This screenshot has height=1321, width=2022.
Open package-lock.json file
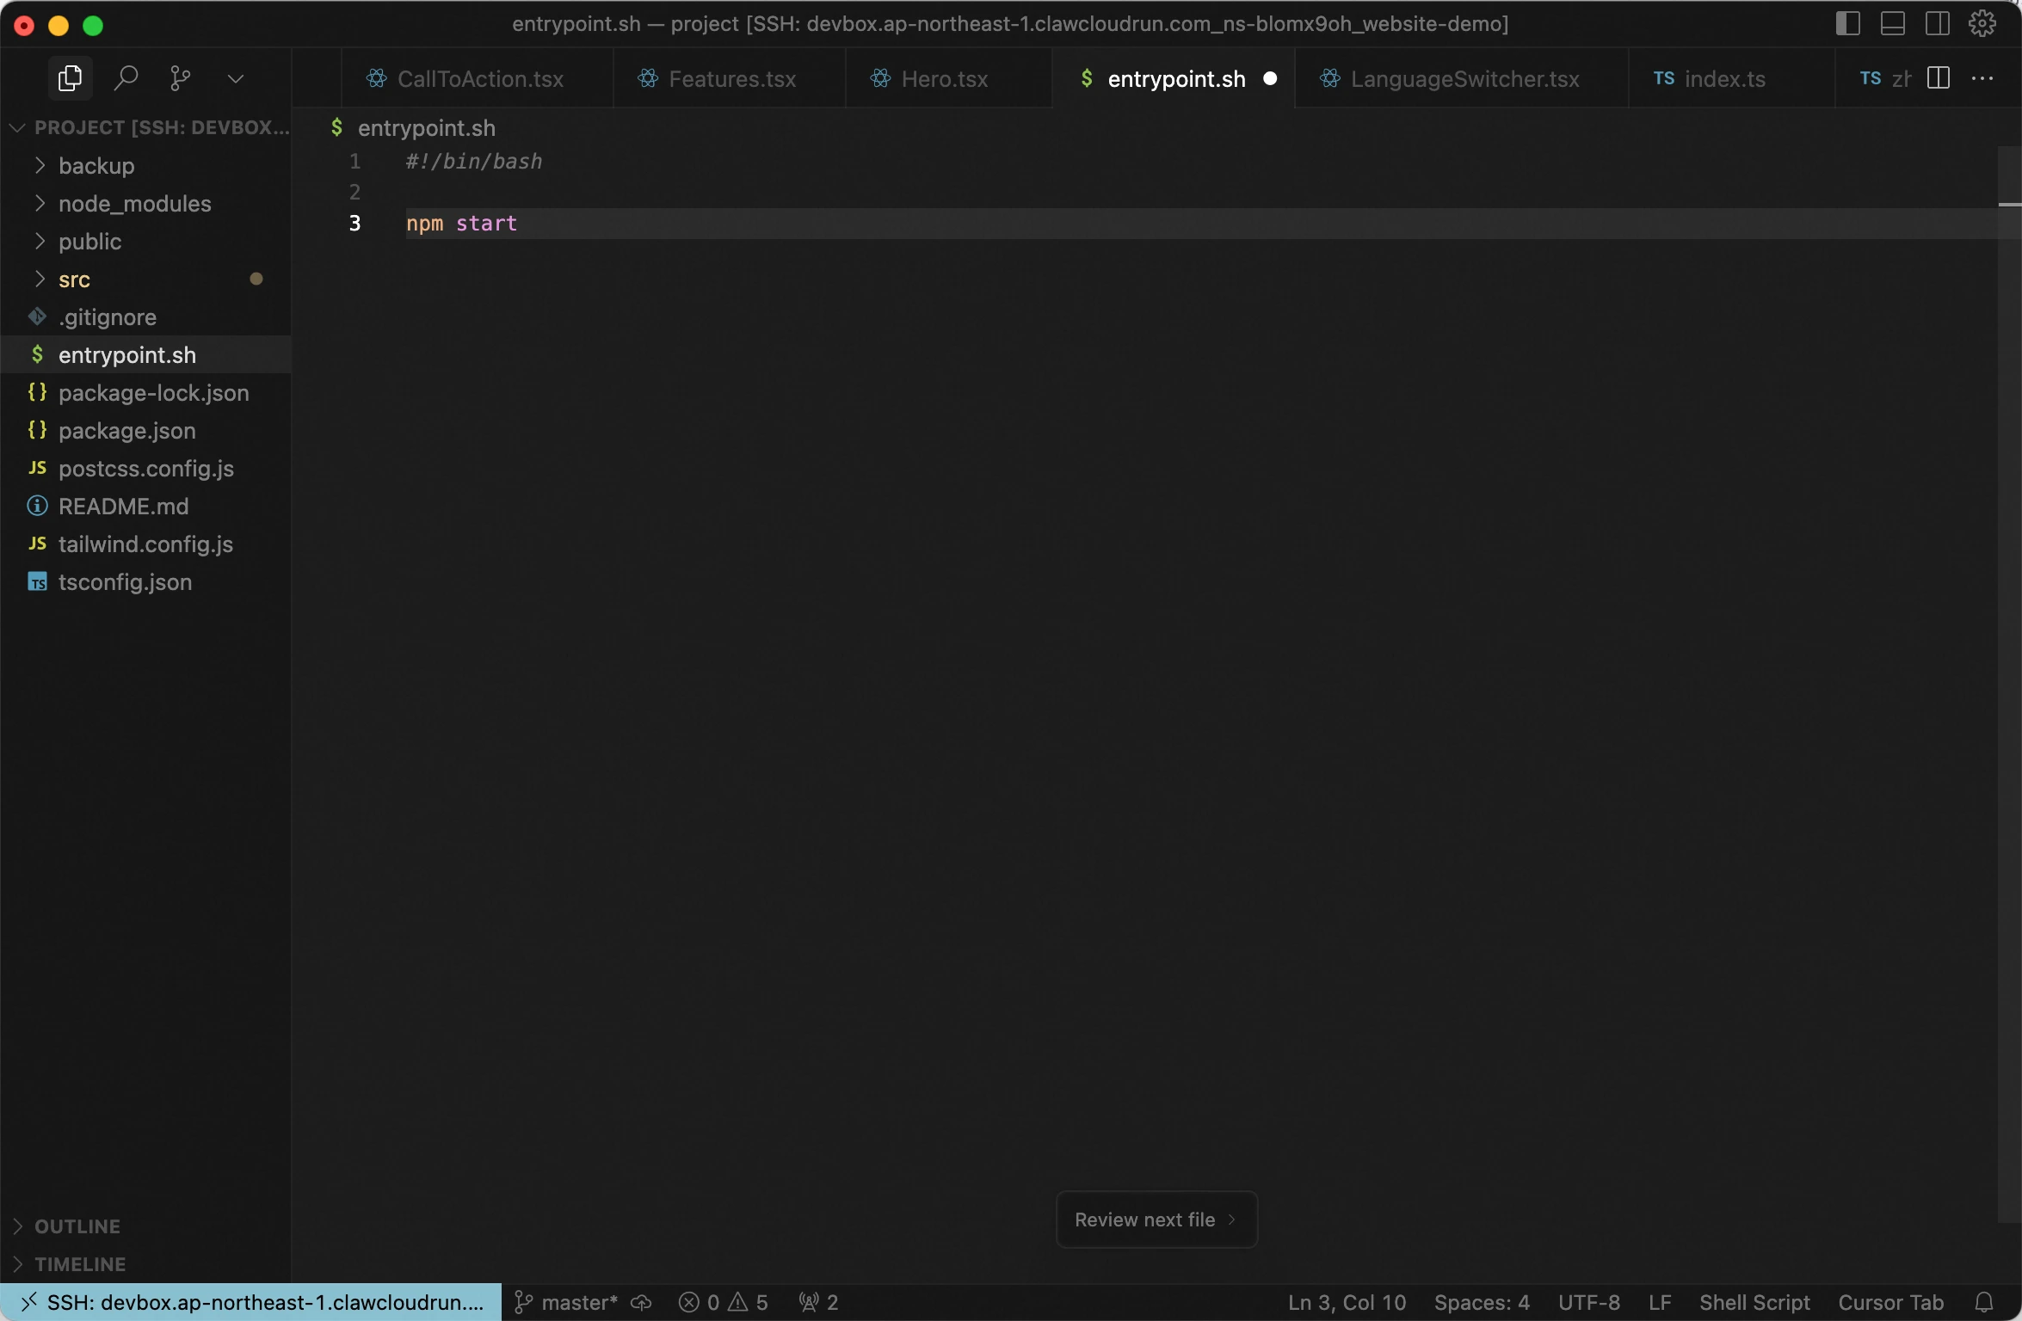pos(145,392)
